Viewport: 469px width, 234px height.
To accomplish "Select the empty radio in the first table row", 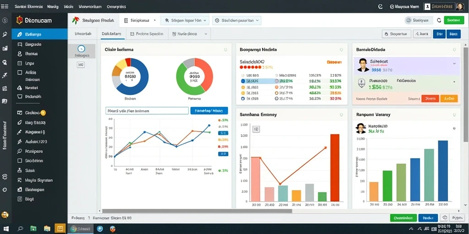I will coord(243,75).
